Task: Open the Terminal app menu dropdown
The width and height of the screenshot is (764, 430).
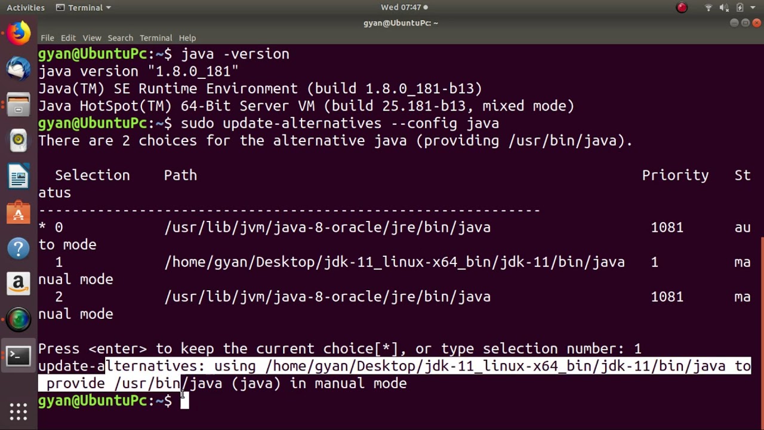Action: [x=83, y=8]
